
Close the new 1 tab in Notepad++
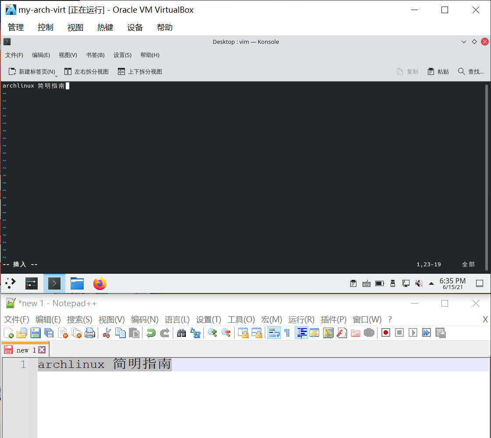click(x=42, y=350)
